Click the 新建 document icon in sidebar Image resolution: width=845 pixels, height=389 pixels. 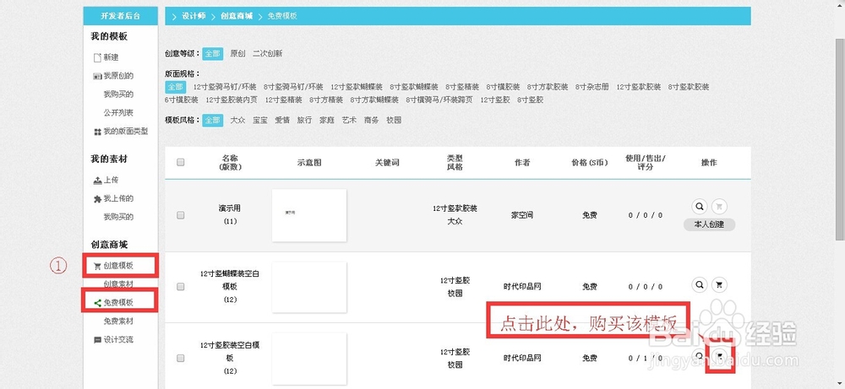pos(97,57)
